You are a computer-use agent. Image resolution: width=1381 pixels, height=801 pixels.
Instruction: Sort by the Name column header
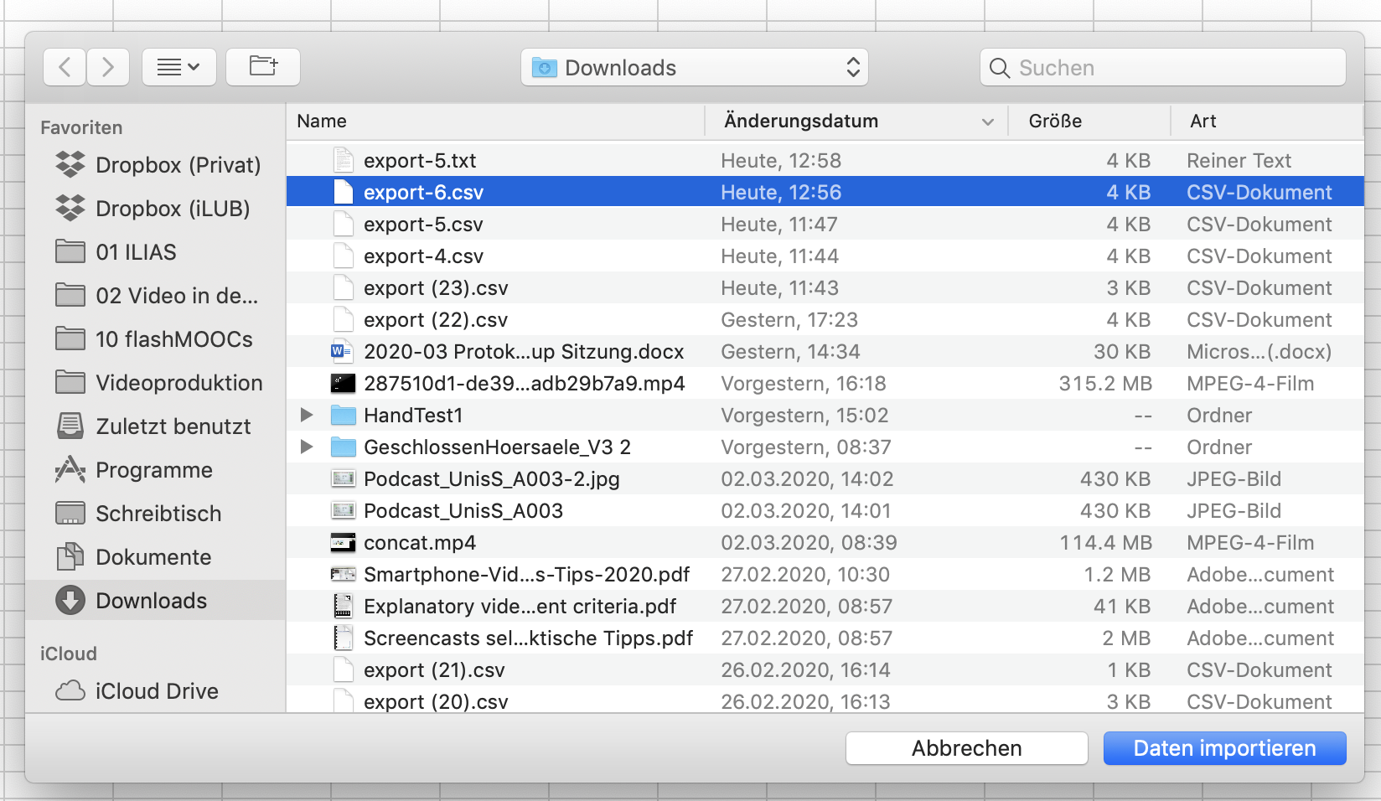coord(496,121)
